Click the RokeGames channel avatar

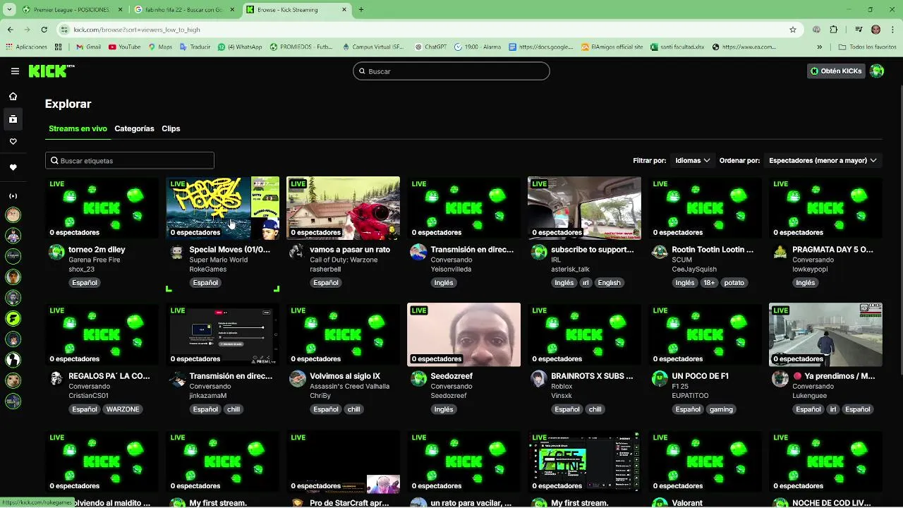pyautogui.click(x=177, y=252)
